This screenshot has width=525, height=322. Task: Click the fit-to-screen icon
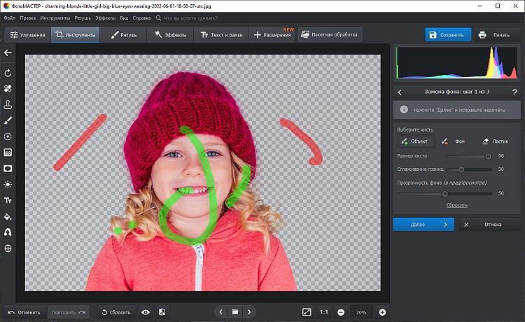pyautogui.click(x=307, y=311)
